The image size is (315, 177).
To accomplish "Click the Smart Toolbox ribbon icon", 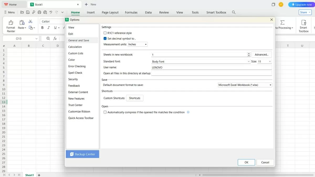I will (303, 23).
